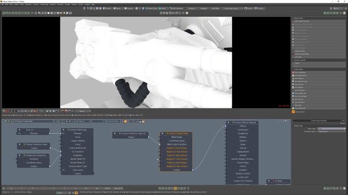The width and height of the screenshot is (348, 195).
Task: Collapse the Octane Transform Value (2) node
Action: coord(115,134)
